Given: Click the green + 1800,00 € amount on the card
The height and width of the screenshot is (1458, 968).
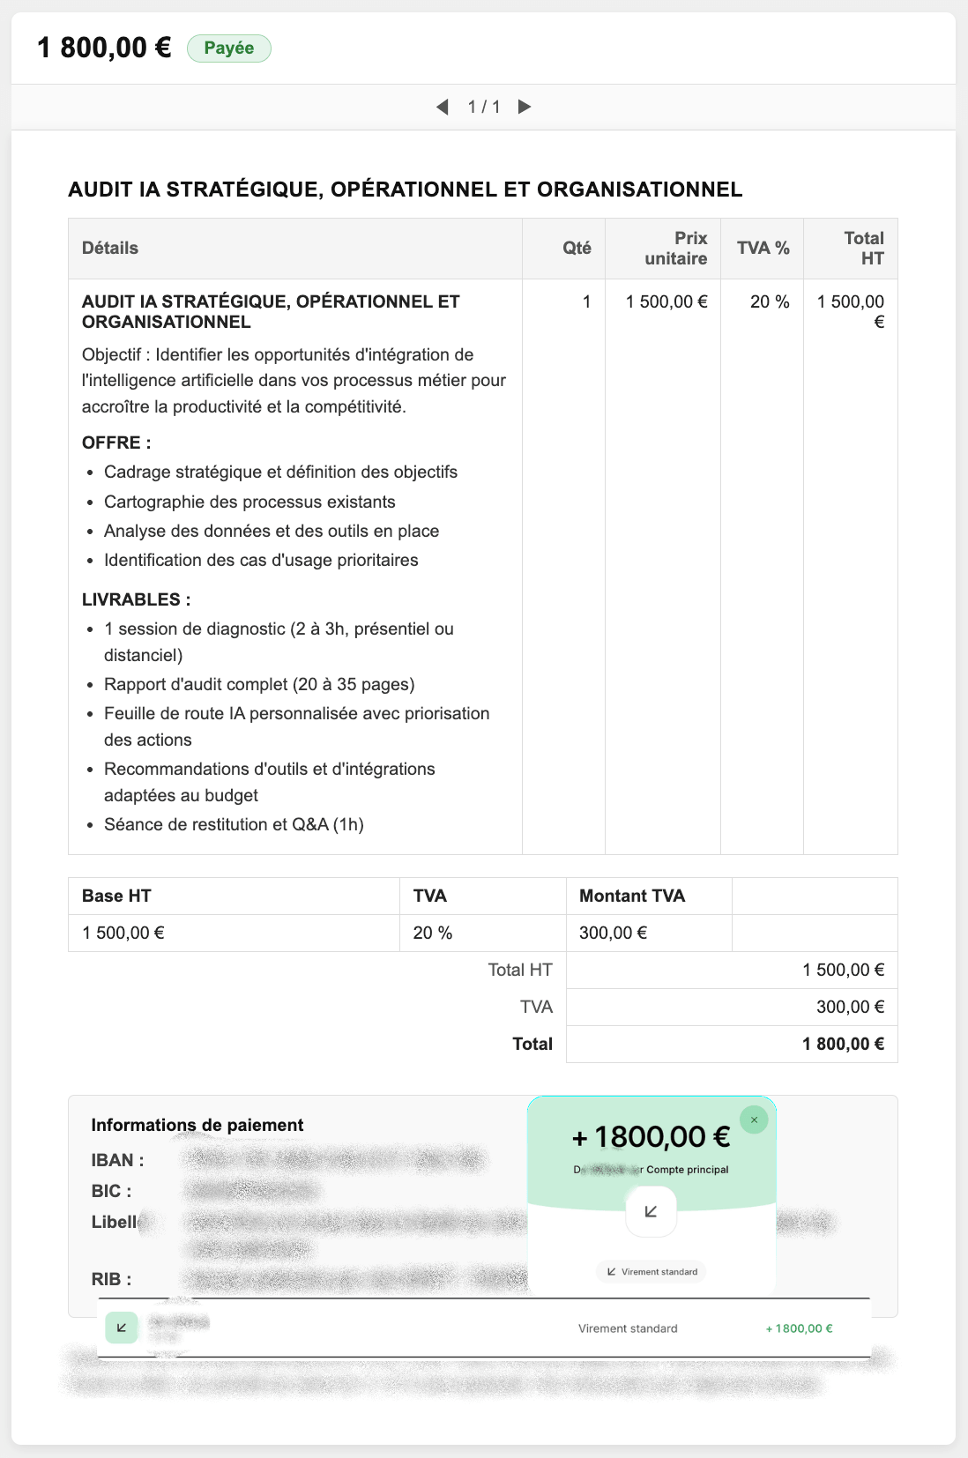Looking at the screenshot, I should click(651, 1137).
